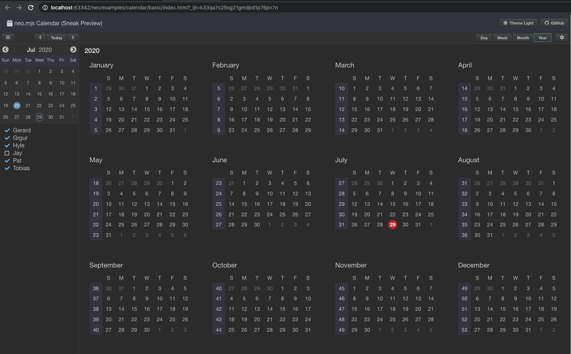Open the GitHub link button
571x354 pixels.
coord(554,23)
